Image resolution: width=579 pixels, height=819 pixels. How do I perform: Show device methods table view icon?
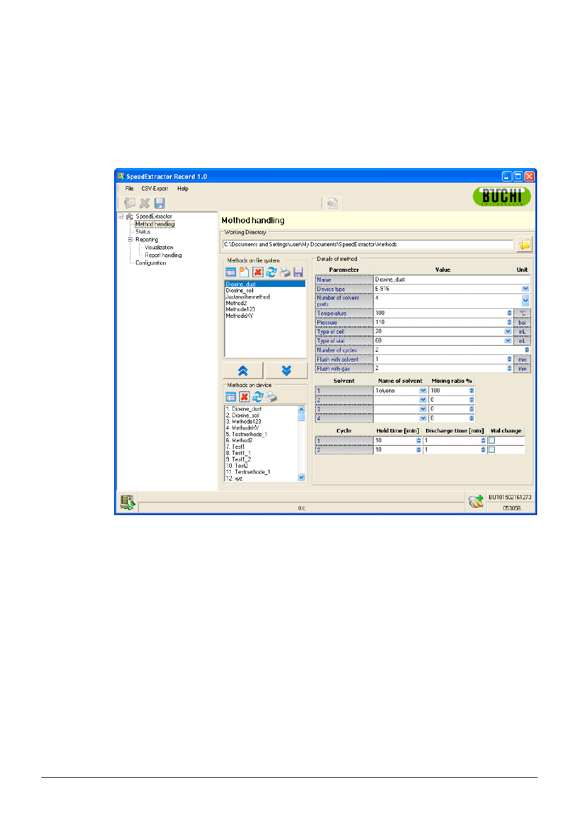tap(231, 397)
